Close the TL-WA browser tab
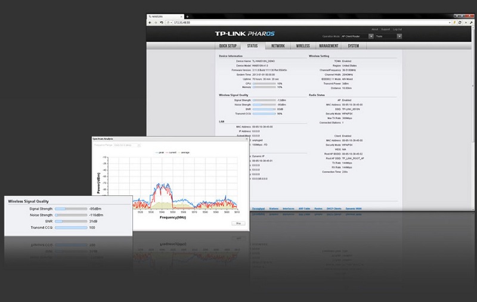Image resolution: width=477 pixels, height=302 pixels. pyautogui.click(x=182, y=17)
